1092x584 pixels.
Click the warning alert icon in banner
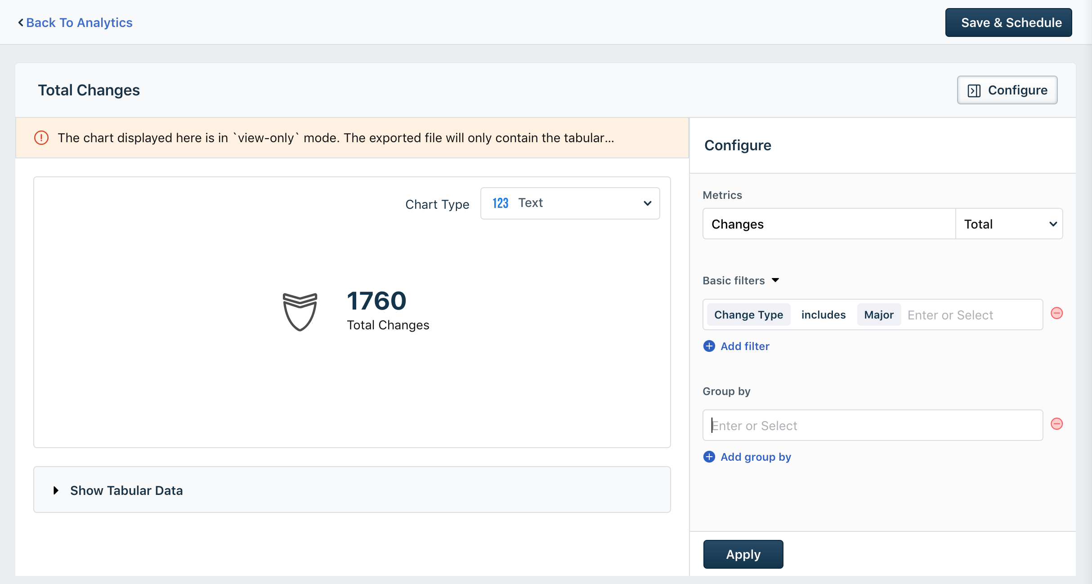41,138
